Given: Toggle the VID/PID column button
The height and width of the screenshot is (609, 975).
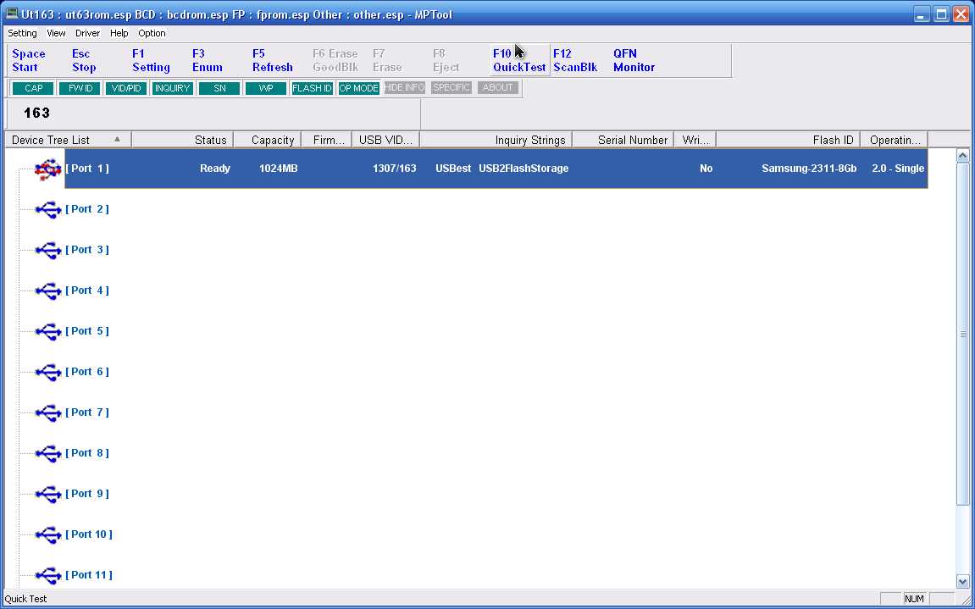Looking at the screenshot, I should 126,88.
